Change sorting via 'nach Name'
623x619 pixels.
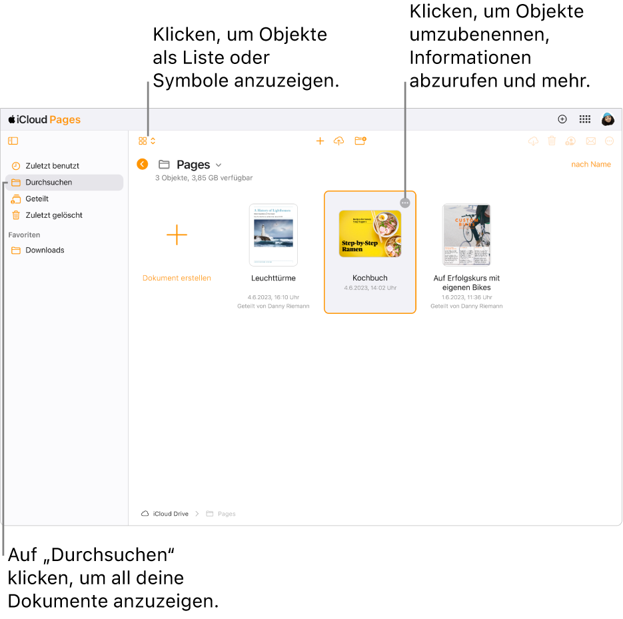pos(591,164)
